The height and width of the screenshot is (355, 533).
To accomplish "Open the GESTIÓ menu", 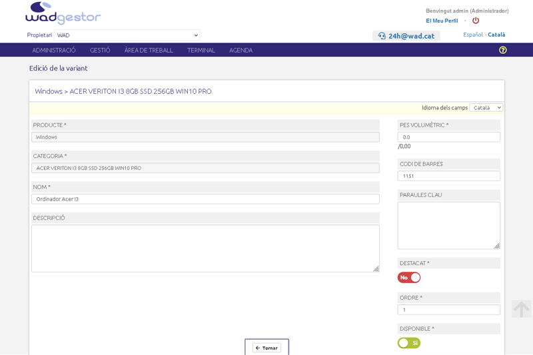I will coord(100,50).
